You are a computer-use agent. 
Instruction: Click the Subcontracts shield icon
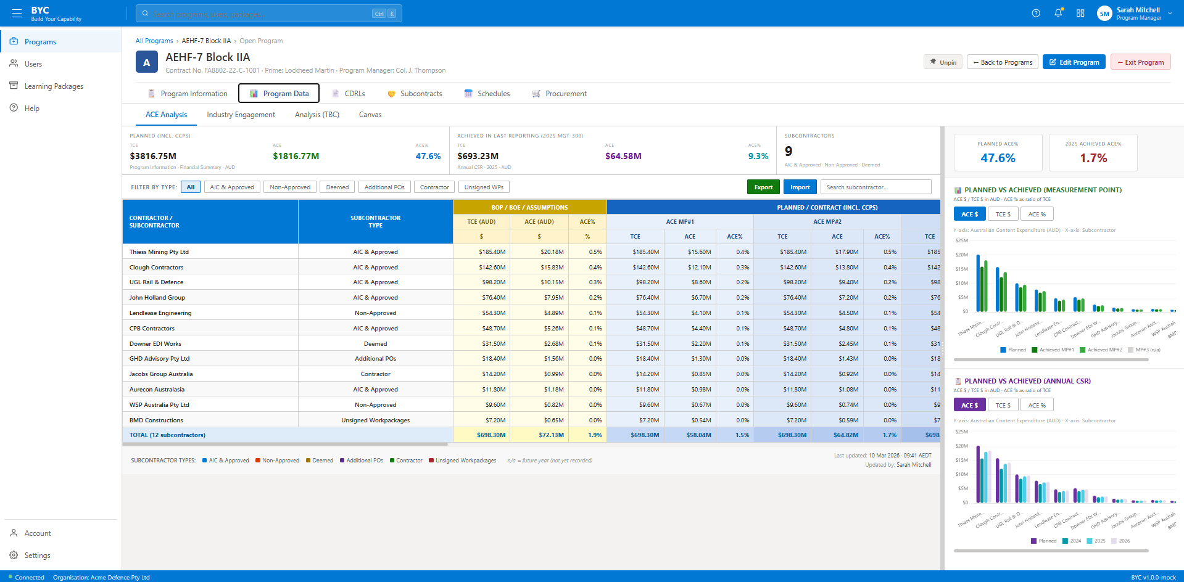tap(391, 94)
